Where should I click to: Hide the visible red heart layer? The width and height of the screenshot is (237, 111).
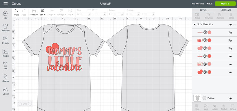click(x=230, y=72)
